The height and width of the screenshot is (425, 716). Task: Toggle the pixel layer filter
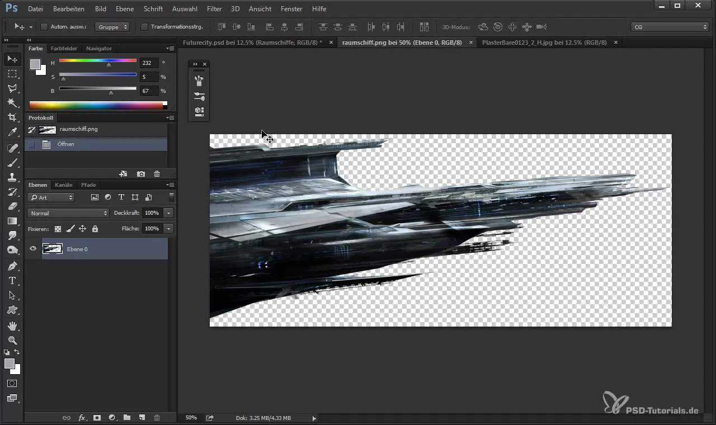95,197
